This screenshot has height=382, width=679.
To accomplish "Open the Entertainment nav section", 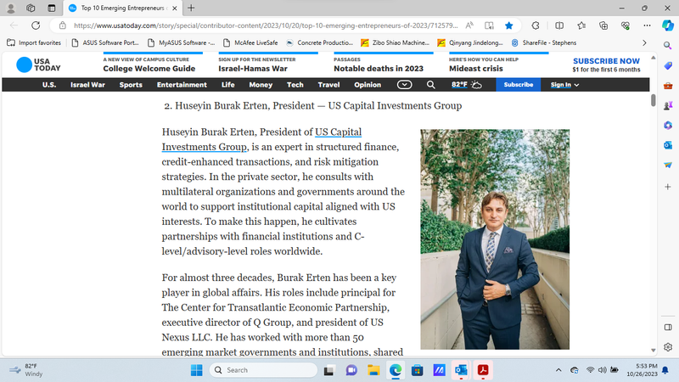I will (182, 85).
